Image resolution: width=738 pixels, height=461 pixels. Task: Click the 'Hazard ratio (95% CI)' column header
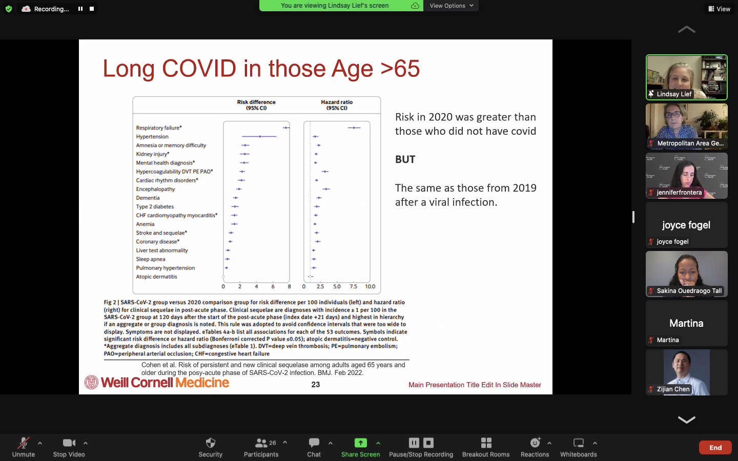click(337, 105)
